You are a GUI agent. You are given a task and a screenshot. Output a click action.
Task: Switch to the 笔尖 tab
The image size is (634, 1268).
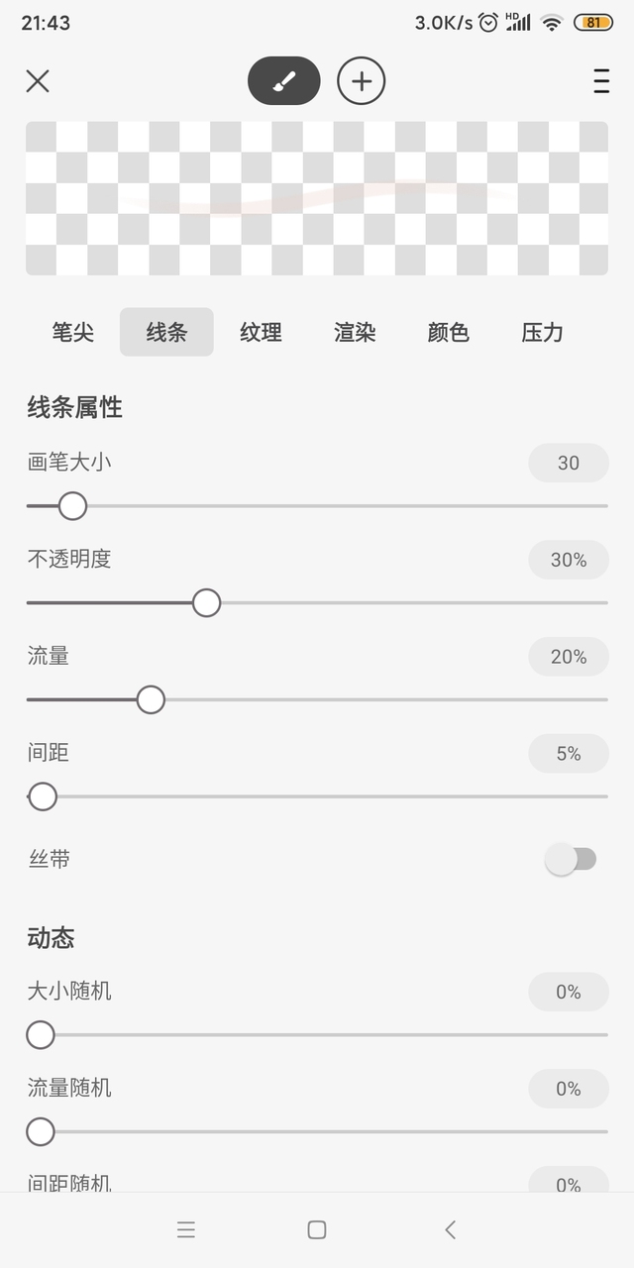73,332
